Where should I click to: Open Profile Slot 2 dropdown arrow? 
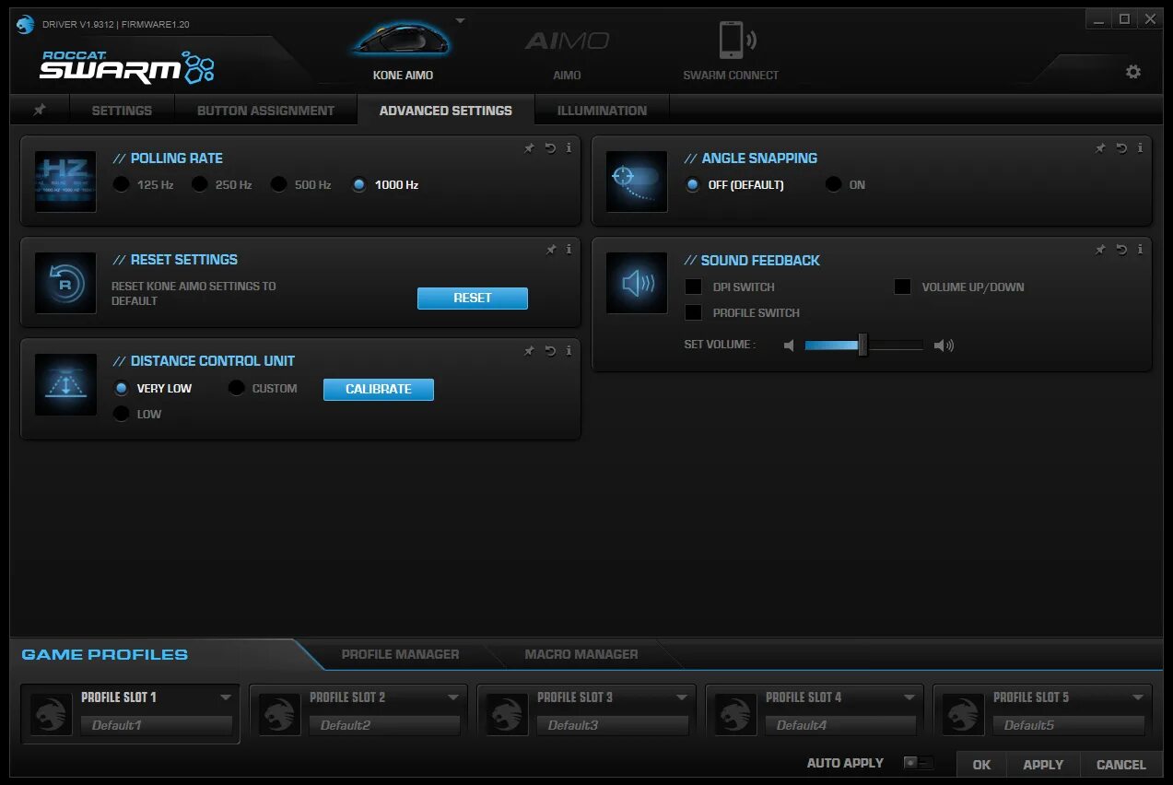[x=453, y=697]
